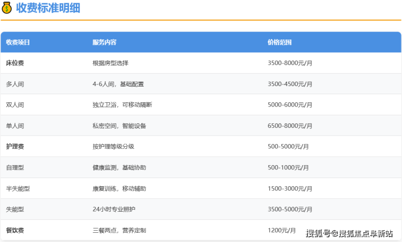Select the 单人间 row label
This screenshot has width=402, height=242.
click(x=15, y=126)
